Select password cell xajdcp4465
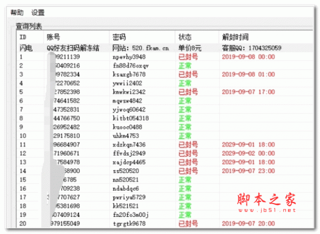The height and width of the screenshot is (234, 320). (129, 162)
